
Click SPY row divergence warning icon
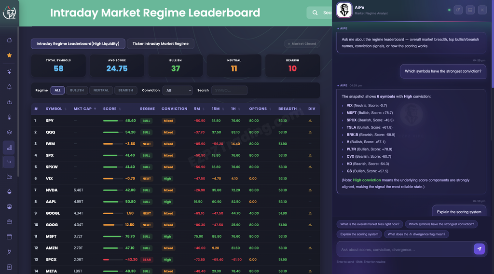pyautogui.click(x=310, y=121)
